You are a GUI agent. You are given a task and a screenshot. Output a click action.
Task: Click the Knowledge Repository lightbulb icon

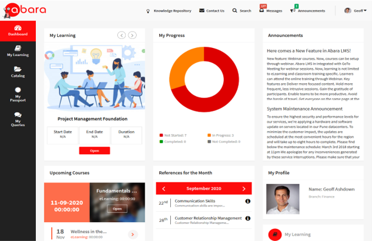148,11
